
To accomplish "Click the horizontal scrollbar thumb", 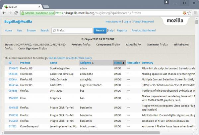I will pyautogui.click(x=82, y=133).
